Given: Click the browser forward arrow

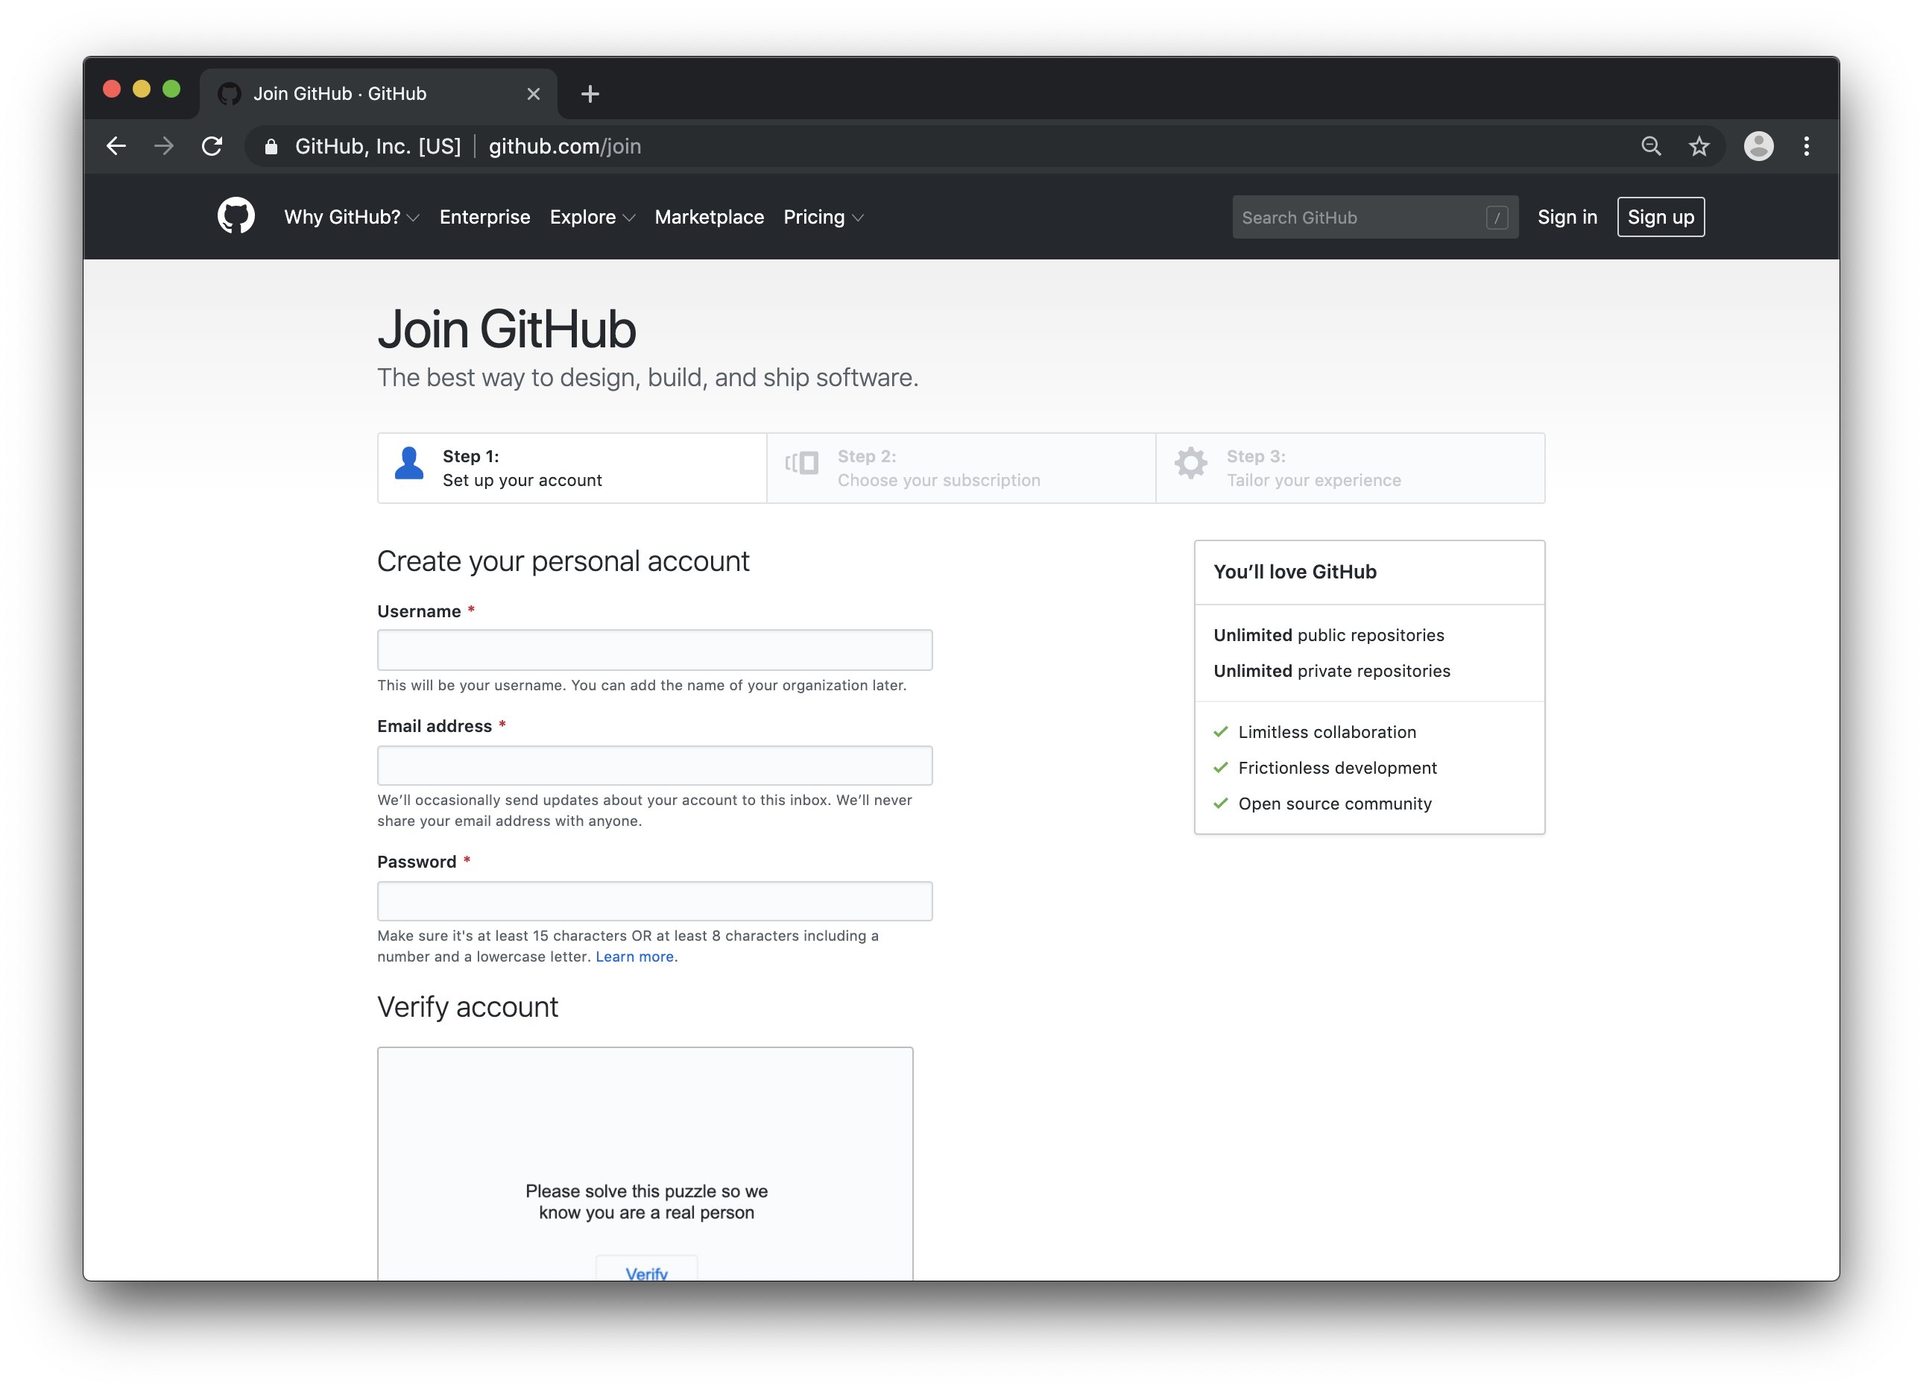Looking at the screenshot, I should pos(164,146).
